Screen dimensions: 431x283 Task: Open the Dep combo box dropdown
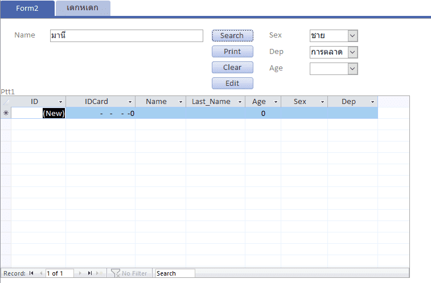[x=352, y=52]
